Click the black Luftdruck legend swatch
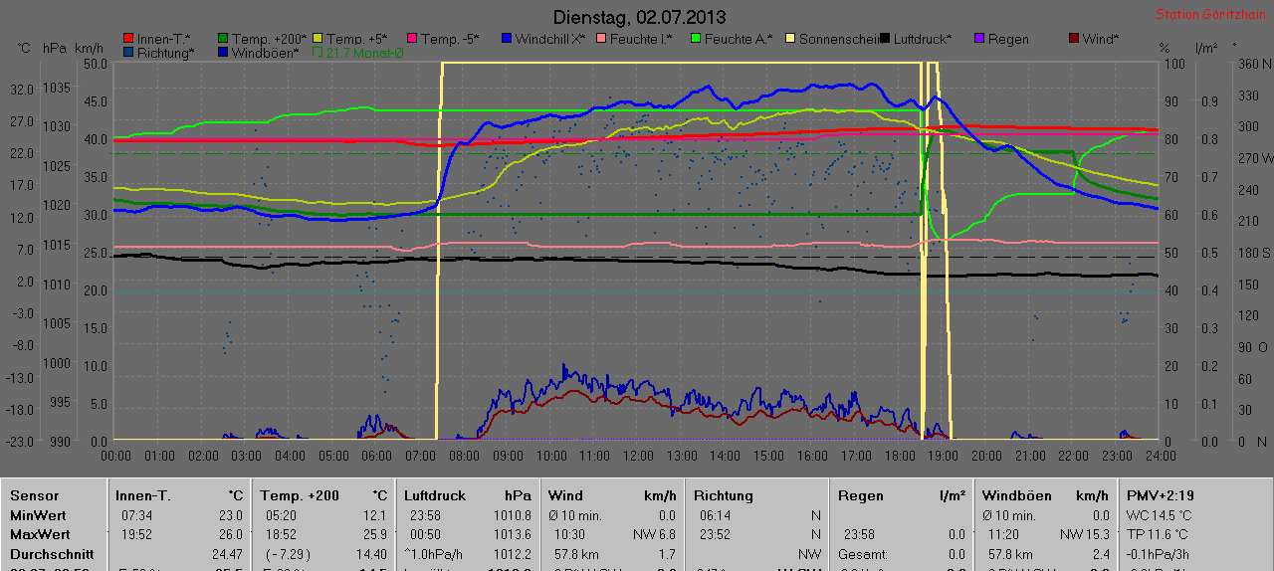The image size is (1274, 571). [885, 39]
